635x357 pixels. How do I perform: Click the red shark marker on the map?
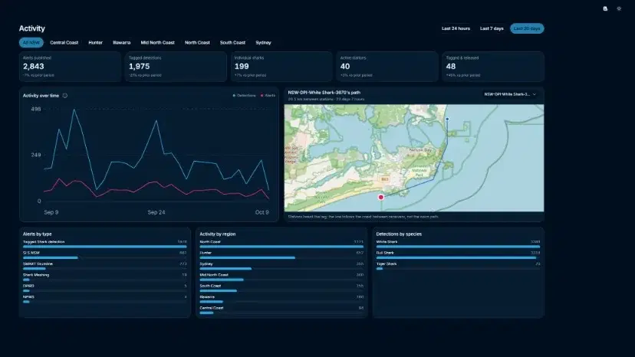(x=380, y=197)
